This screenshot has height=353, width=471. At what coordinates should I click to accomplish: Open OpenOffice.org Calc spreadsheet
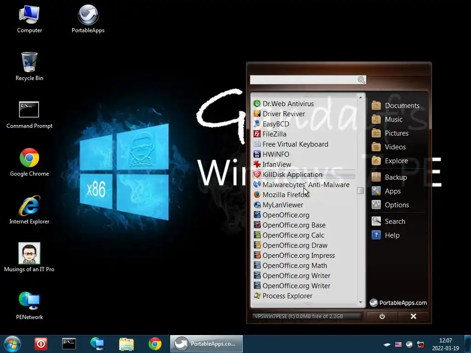(x=289, y=235)
